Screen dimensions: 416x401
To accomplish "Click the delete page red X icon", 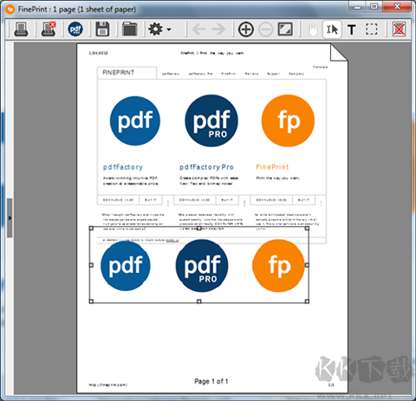I will (x=399, y=29).
